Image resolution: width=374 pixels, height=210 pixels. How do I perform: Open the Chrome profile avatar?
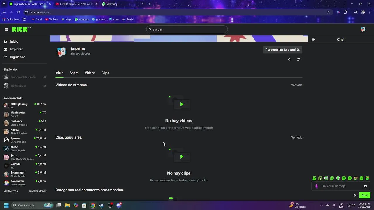[363, 12]
